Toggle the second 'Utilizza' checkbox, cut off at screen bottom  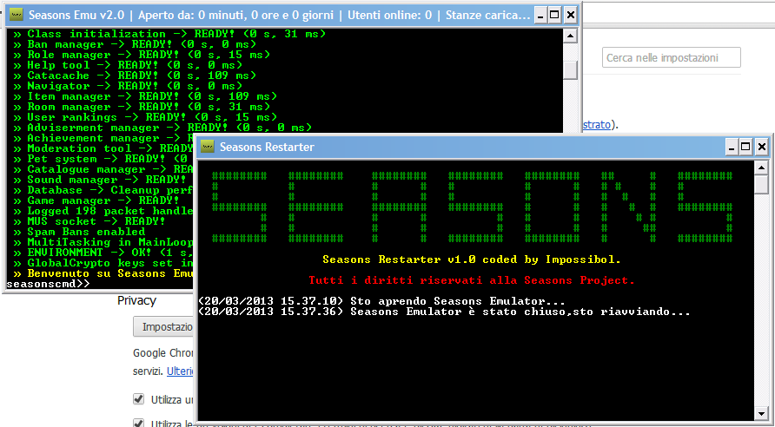coord(139,423)
